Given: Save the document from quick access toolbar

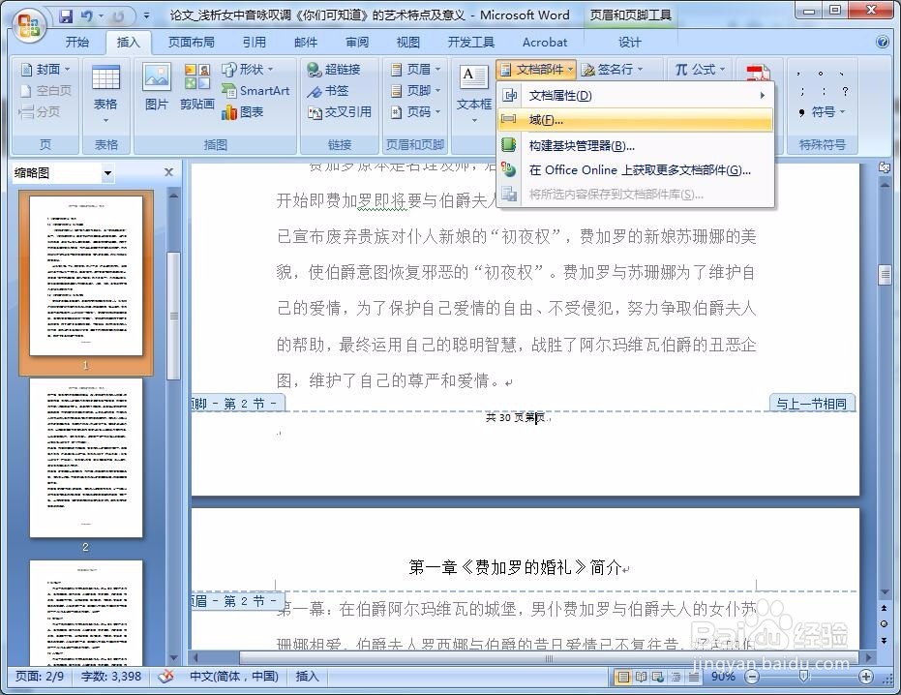Looking at the screenshot, I should click(x=66, y=15).
